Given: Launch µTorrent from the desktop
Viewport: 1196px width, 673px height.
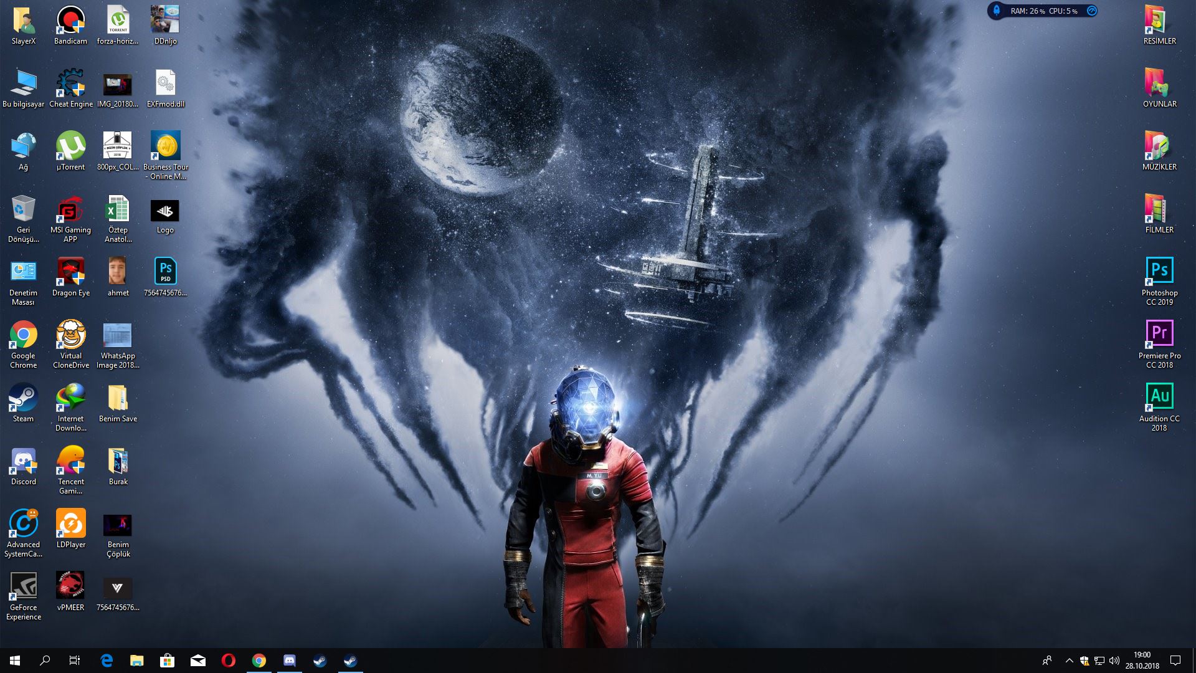Looking at the screenshot, I should pos(71,151).
